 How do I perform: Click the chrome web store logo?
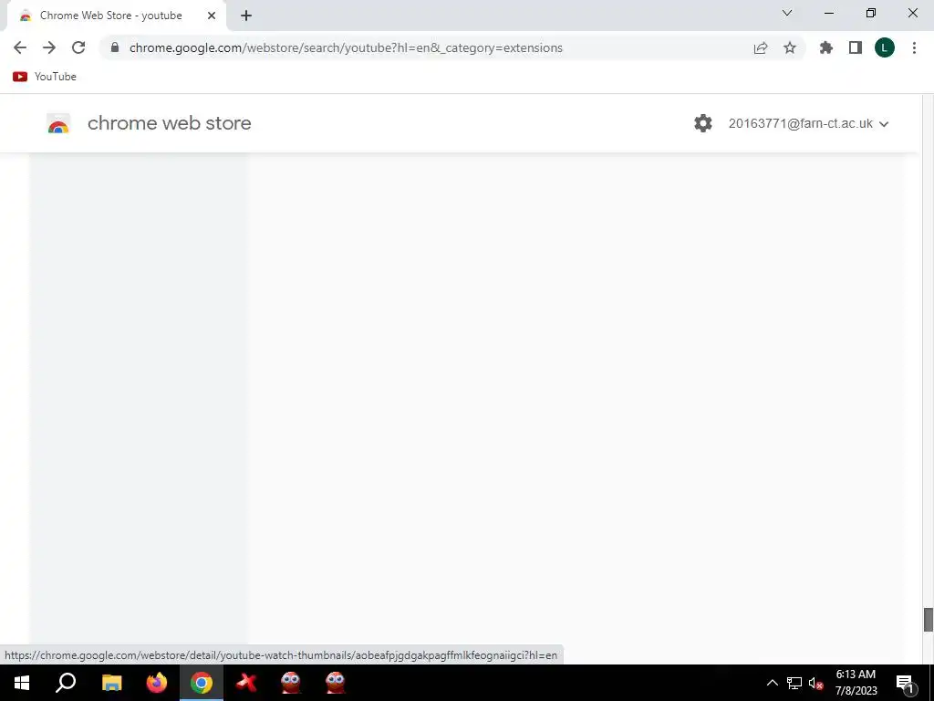58,123
